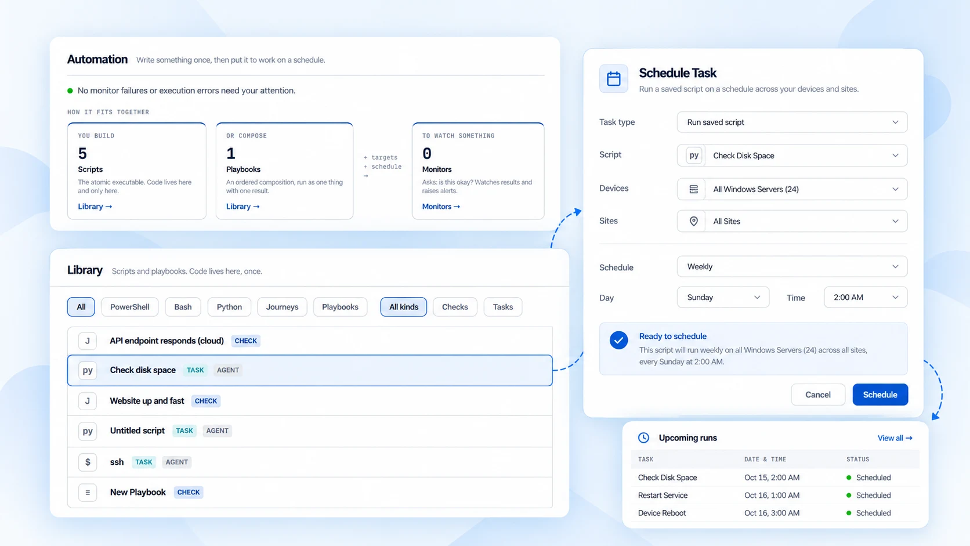Open Library link under Scripts card
Screen dimensions: 970x546
pos(95,207)
